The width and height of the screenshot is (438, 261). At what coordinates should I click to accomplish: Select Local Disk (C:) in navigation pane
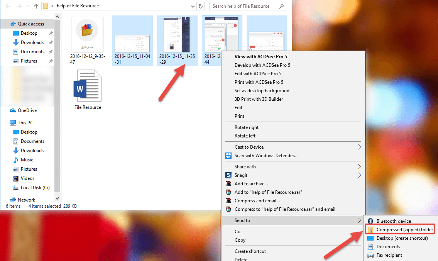coord(35,188)
